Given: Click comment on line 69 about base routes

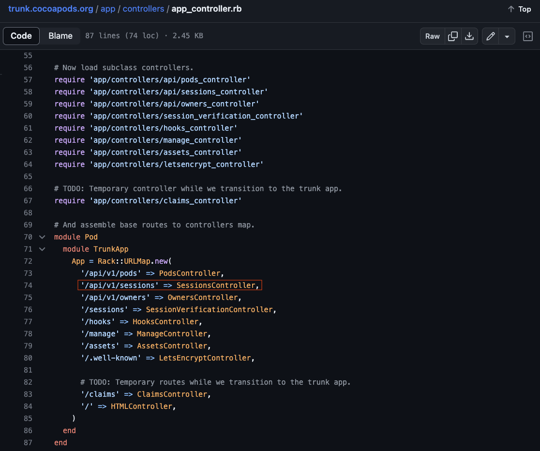Looking at the screenshot, I should pyautogui.click(x=154, y=225).
